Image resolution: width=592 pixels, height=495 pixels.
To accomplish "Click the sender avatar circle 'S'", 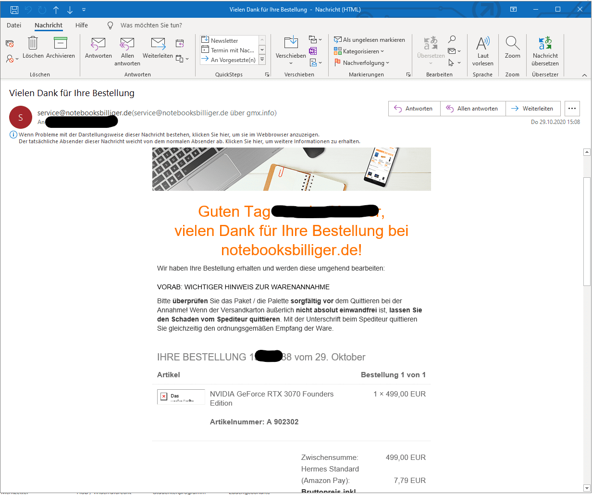I will pos(21,117).
